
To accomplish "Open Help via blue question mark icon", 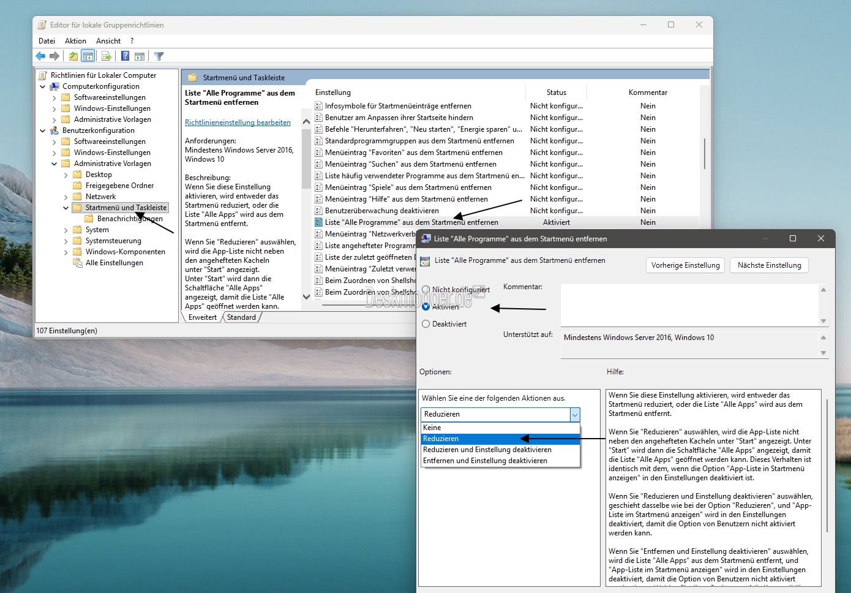I will point(125,56).
